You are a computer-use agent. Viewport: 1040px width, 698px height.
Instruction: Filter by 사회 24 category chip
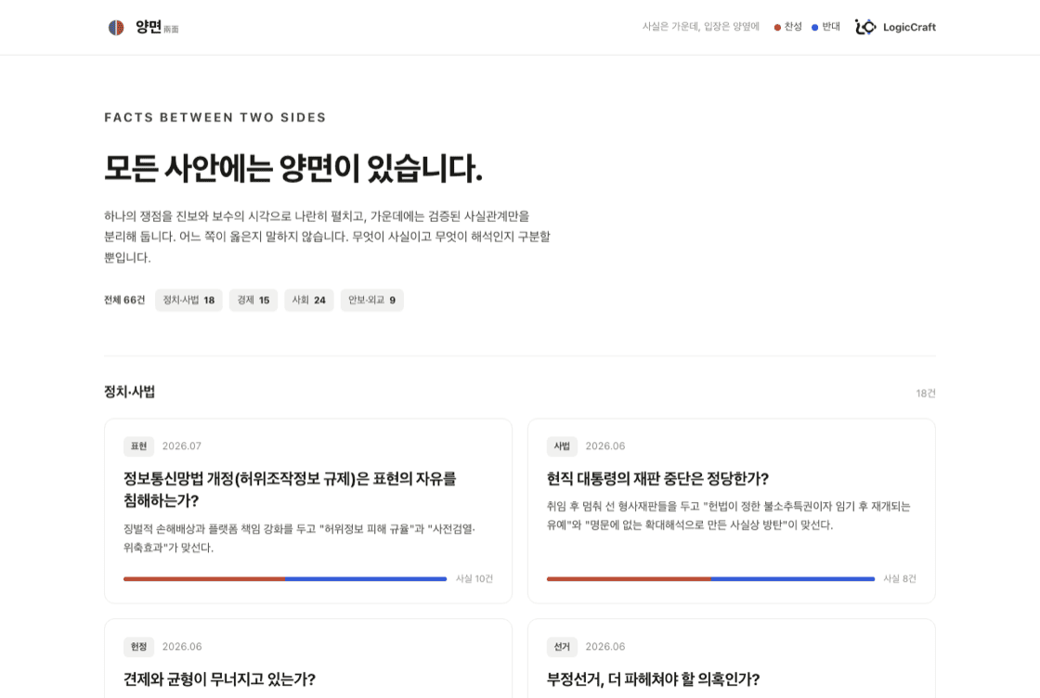point(309,300)
